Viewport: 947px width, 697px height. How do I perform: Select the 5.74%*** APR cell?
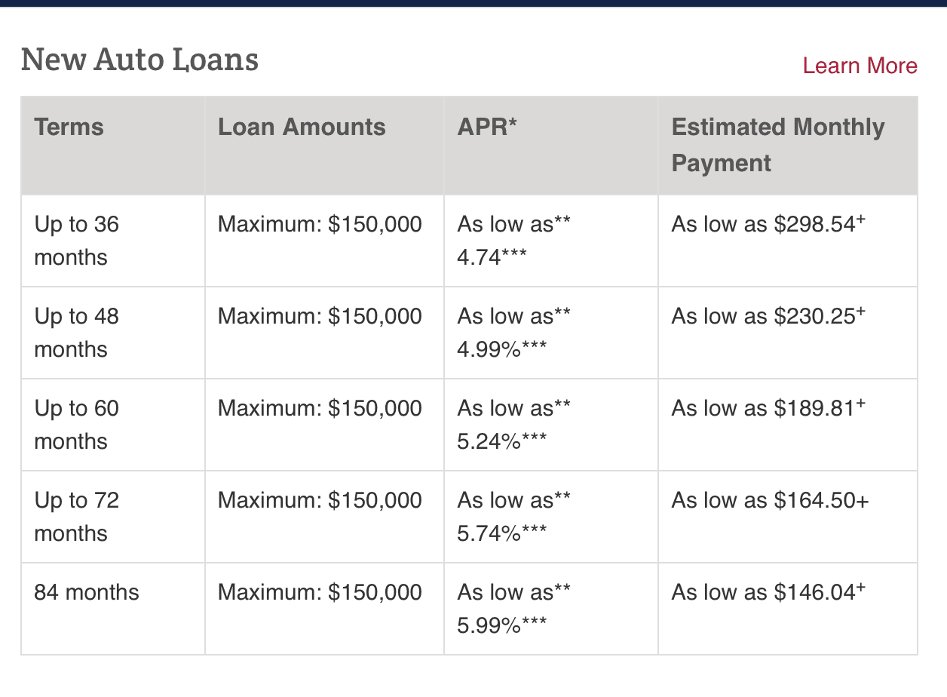[x=551, y=517]
